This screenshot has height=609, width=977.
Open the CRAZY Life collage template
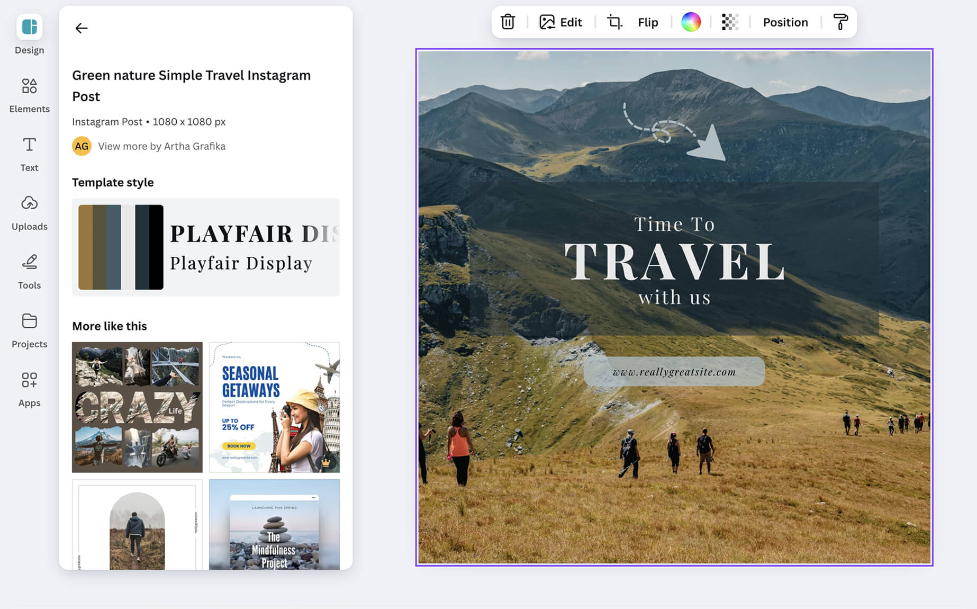(137, 407)
